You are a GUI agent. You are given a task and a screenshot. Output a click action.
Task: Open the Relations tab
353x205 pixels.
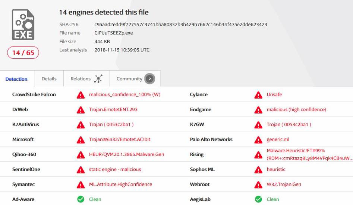pos(81,79)
